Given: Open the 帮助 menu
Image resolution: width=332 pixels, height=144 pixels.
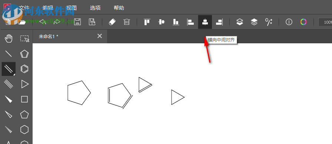Looking at the screenshot, I should pos(119,8).
